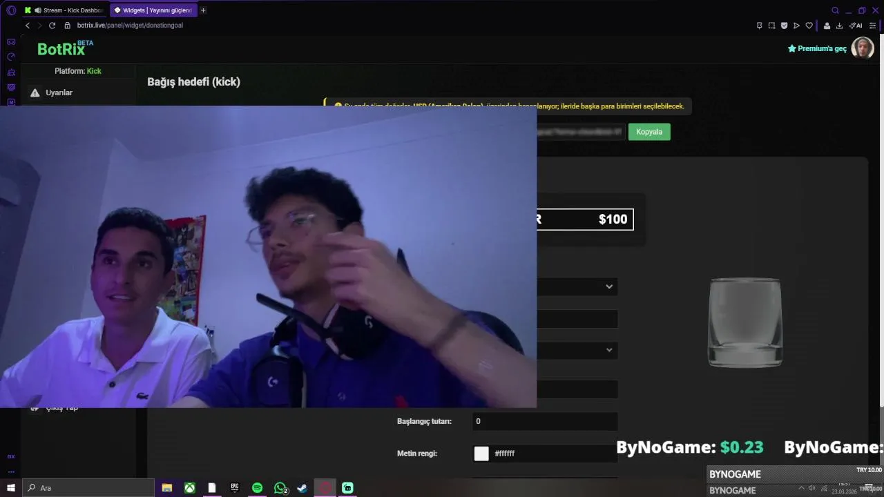
Task: Click the warning icon beside Uyarılar
Action: pyautogui.click(x=35, y=92)
